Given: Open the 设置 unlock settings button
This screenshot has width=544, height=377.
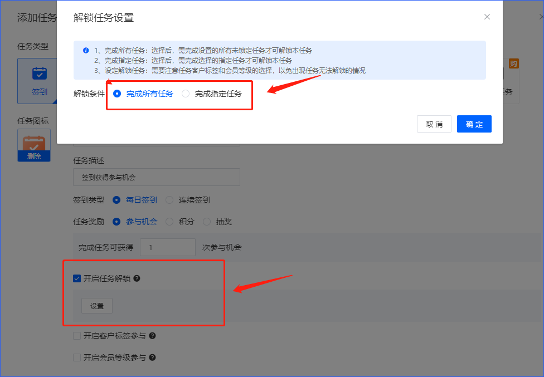Looking at the screenshot, I should point(97,306).
